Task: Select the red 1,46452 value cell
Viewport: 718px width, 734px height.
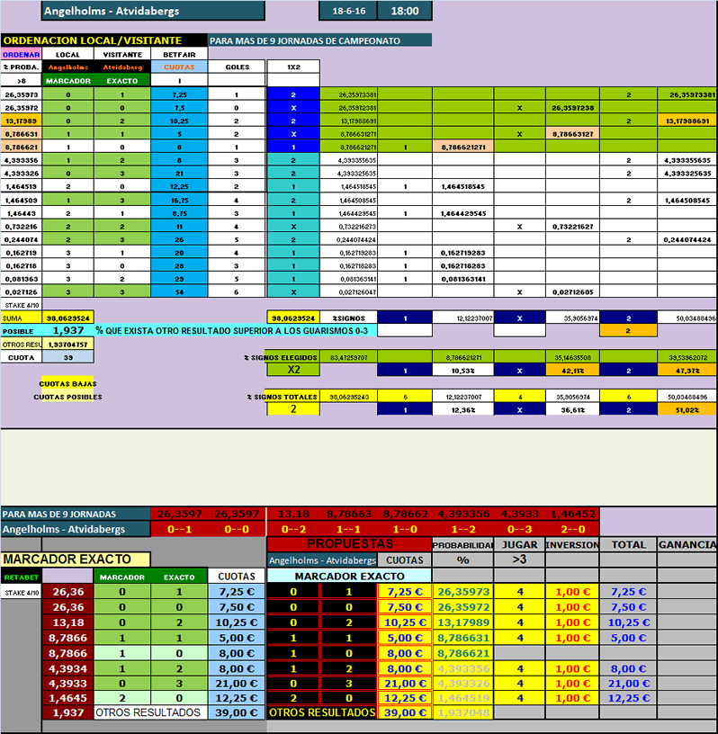Action: (x=572, y=514)
